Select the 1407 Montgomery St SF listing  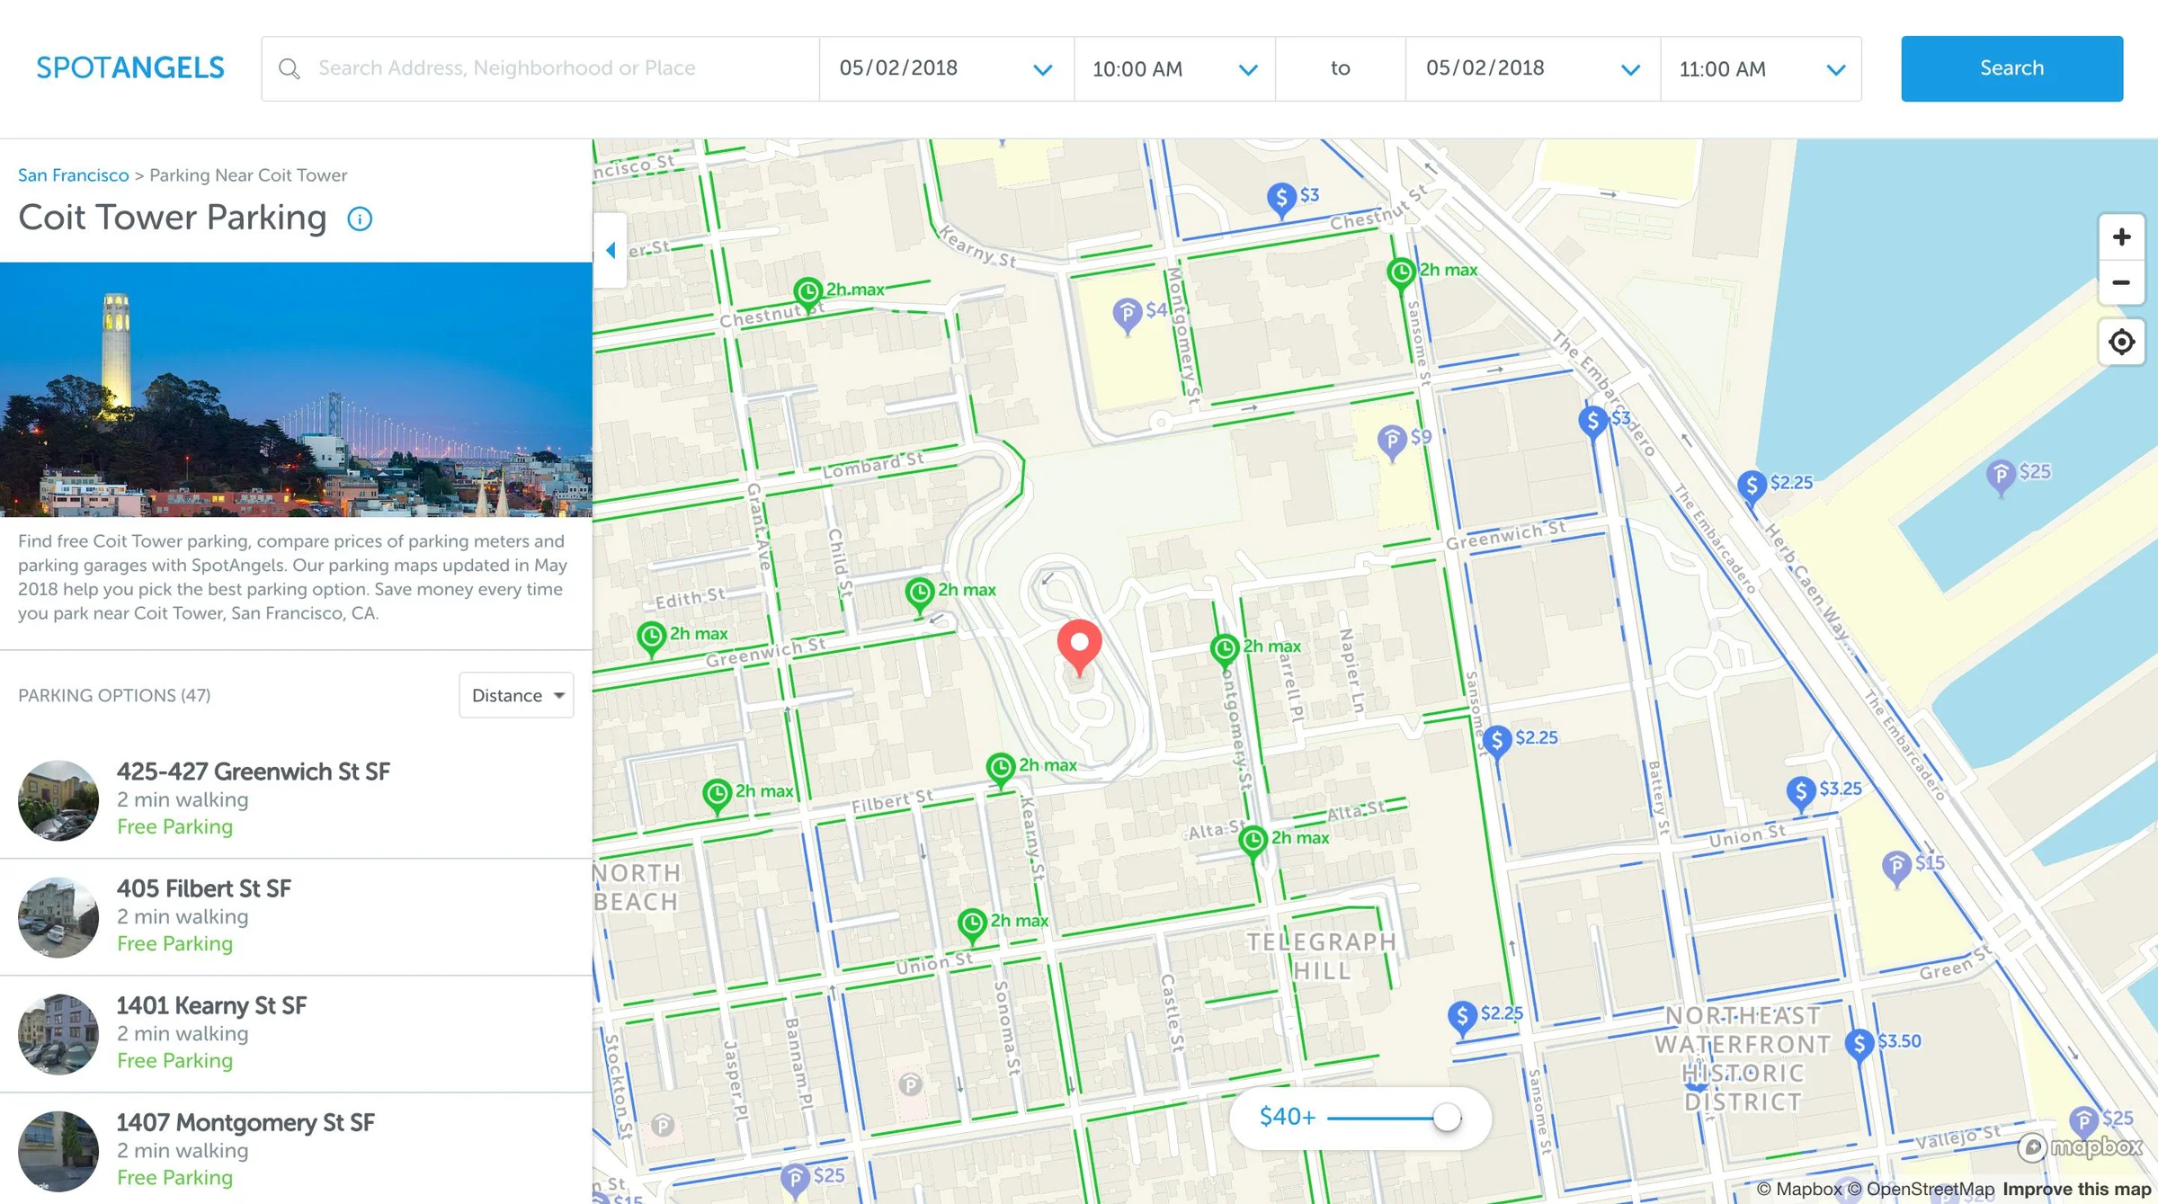[x=296, y=1150]
